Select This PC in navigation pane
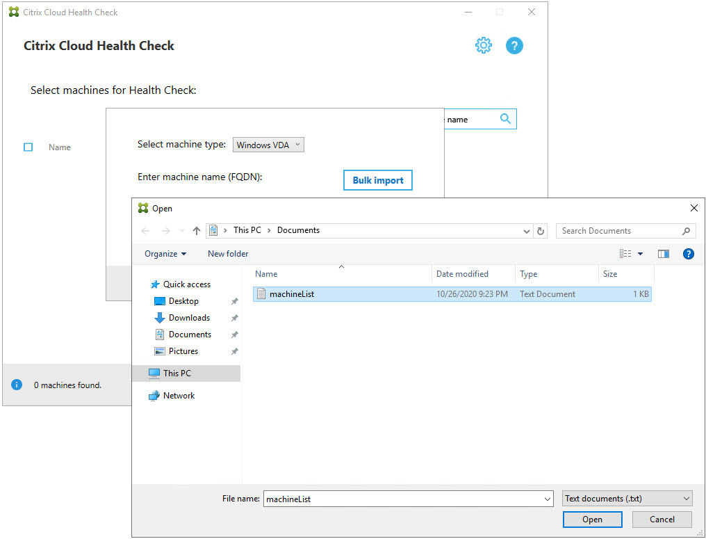 click(x=186, y=373)
